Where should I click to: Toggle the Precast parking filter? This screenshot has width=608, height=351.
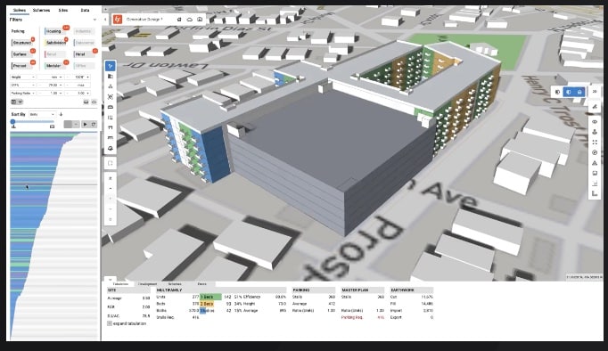[x=22, y=66]
